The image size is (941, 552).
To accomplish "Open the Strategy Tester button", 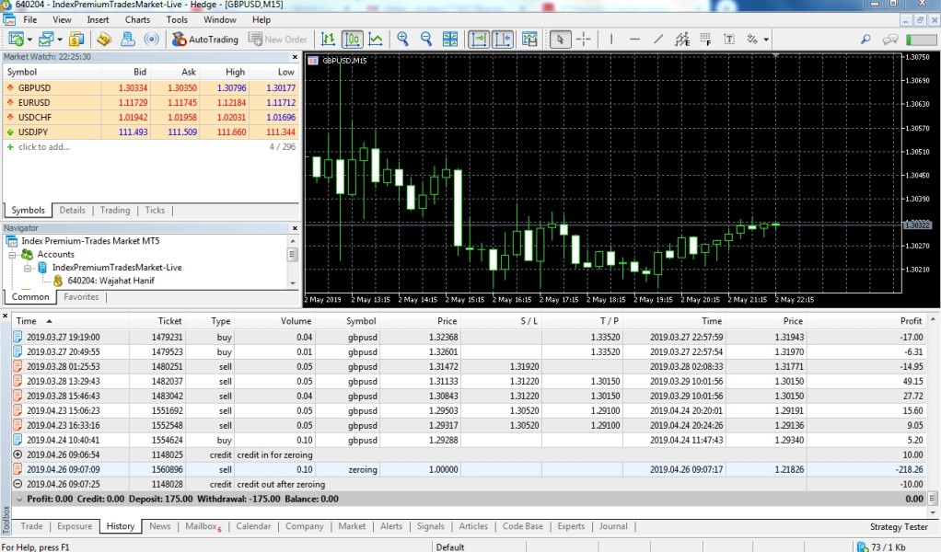I will [x=899, y=527].
